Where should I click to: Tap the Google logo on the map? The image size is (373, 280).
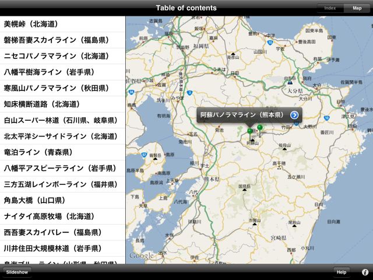(141, 256)
